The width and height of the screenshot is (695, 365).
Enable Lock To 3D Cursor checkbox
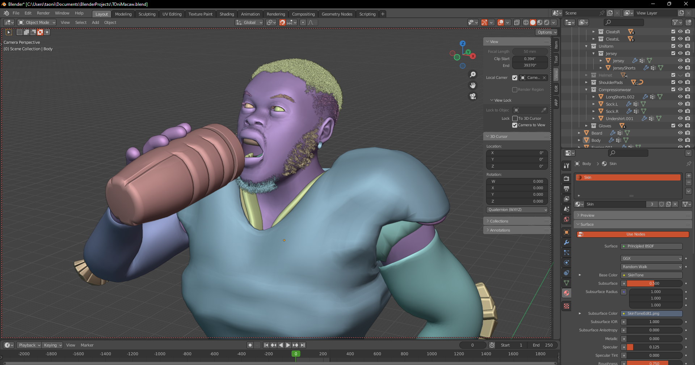point(515,118)
